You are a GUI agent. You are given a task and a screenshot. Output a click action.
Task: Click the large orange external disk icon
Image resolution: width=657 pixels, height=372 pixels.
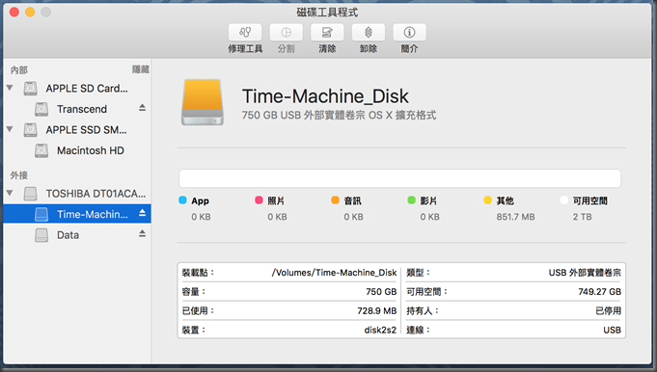click(203, 102)
